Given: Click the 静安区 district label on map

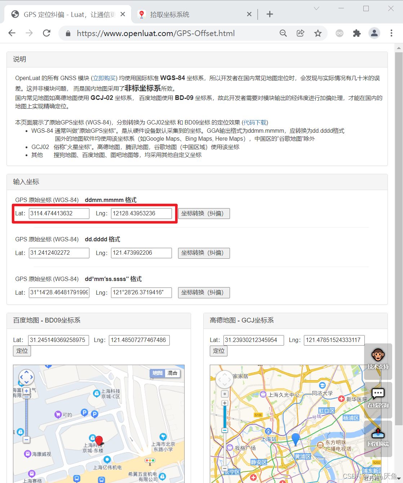Looking at the screenshot, I should click(x=259, y=462).
